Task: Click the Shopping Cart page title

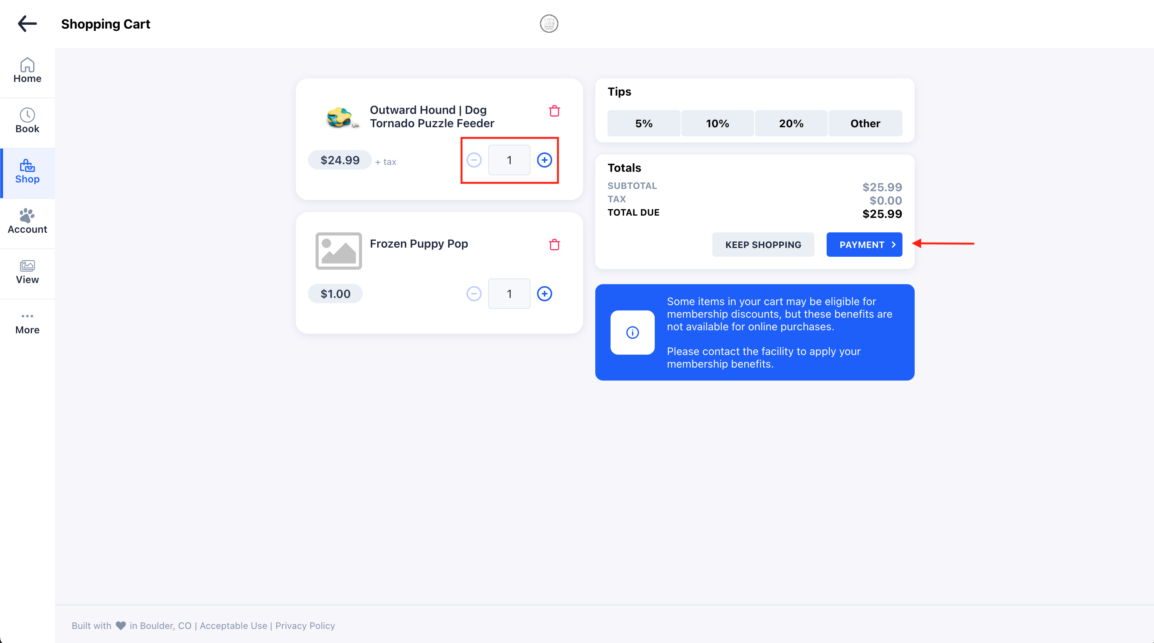Action: click(x=106, y=24)
